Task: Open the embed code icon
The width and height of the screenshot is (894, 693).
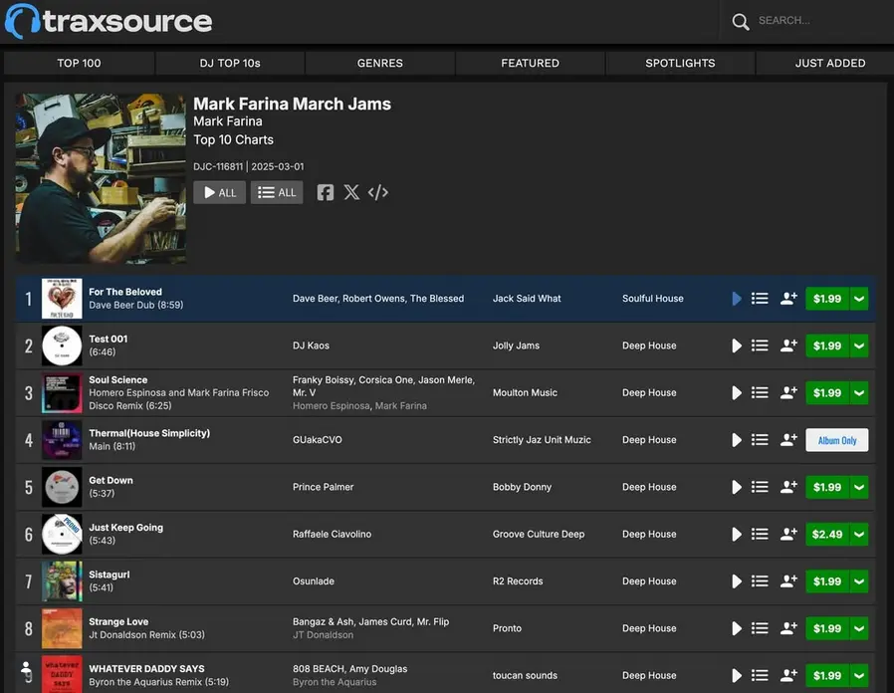Action: click(x=378, y=192)
